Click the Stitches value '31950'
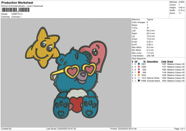Screen dimensions: 186x131 (181, 2)
